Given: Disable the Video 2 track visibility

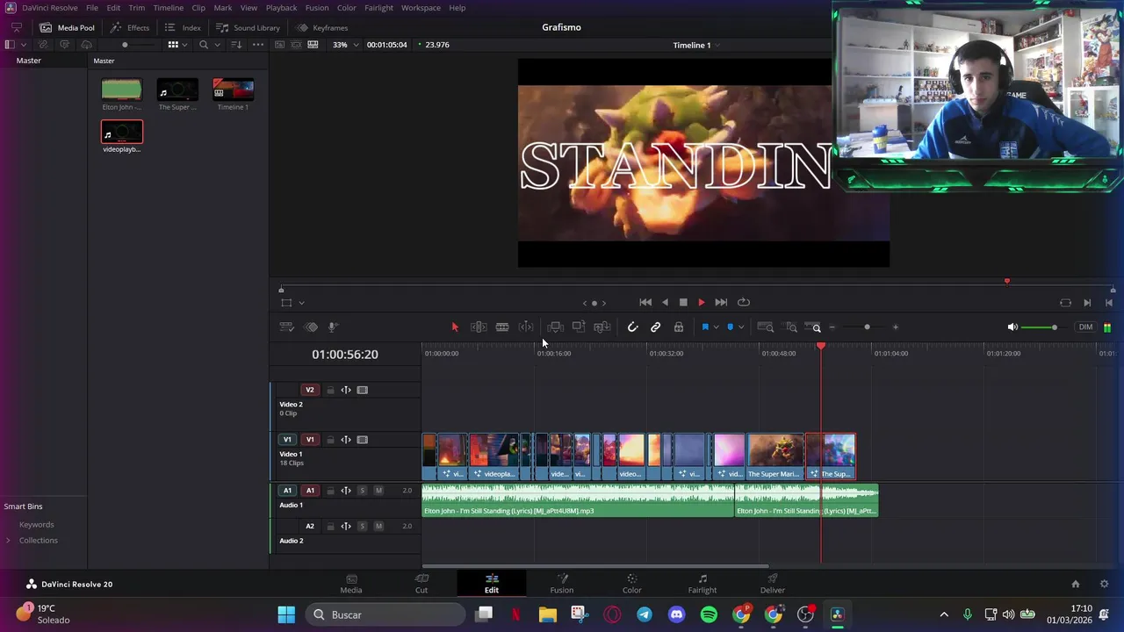Looking at the screenshot, I should click(363, 390).
